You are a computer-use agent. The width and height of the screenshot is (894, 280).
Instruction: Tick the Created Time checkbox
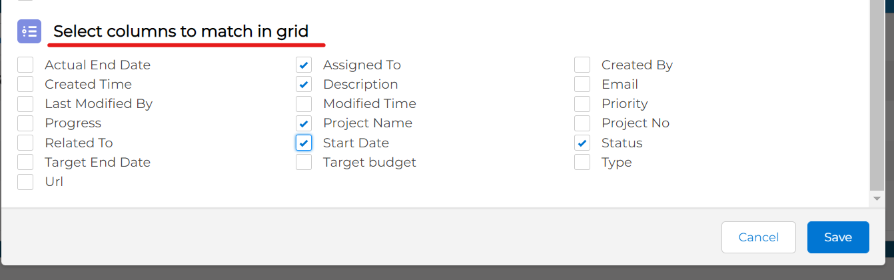point(25,85)
